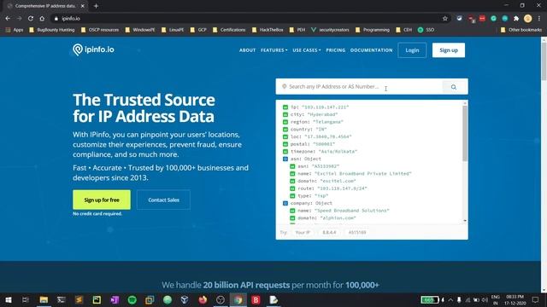
Task: Click the city Hyderabad row
Action: (310, 114)
